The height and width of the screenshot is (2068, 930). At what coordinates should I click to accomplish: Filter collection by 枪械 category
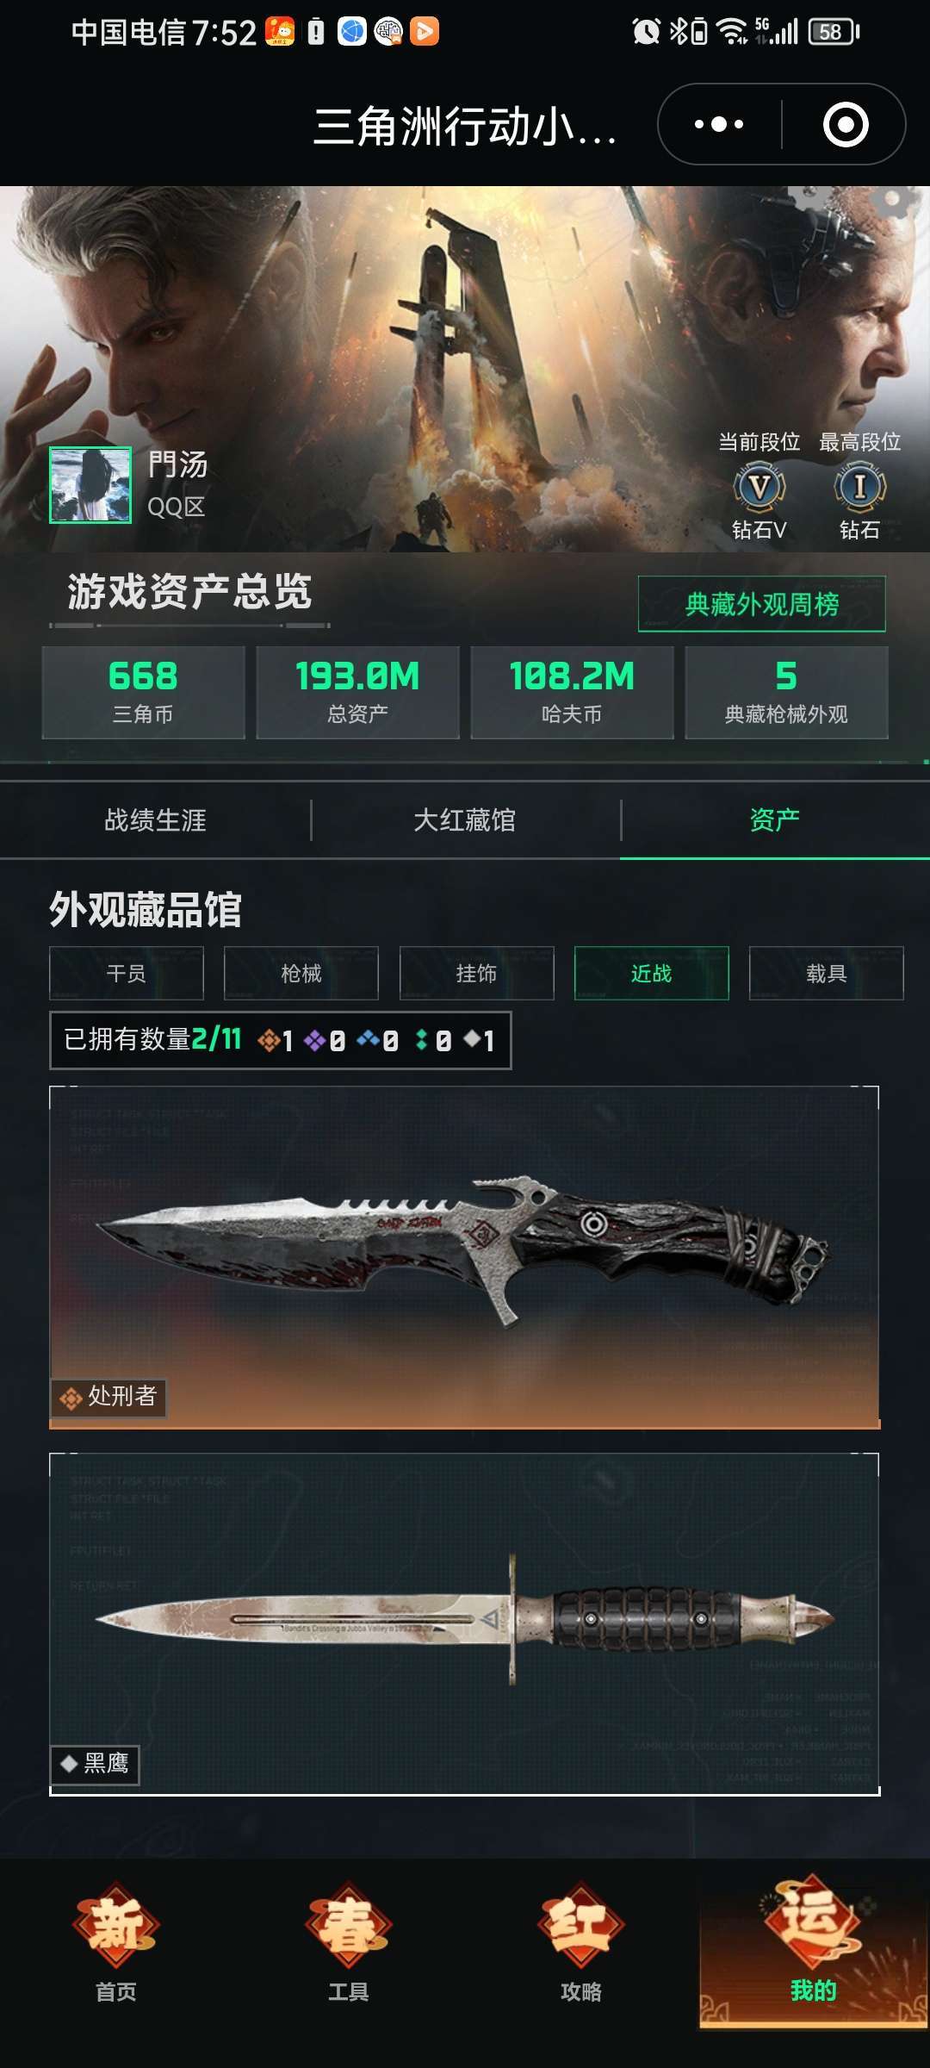(301, 974)
